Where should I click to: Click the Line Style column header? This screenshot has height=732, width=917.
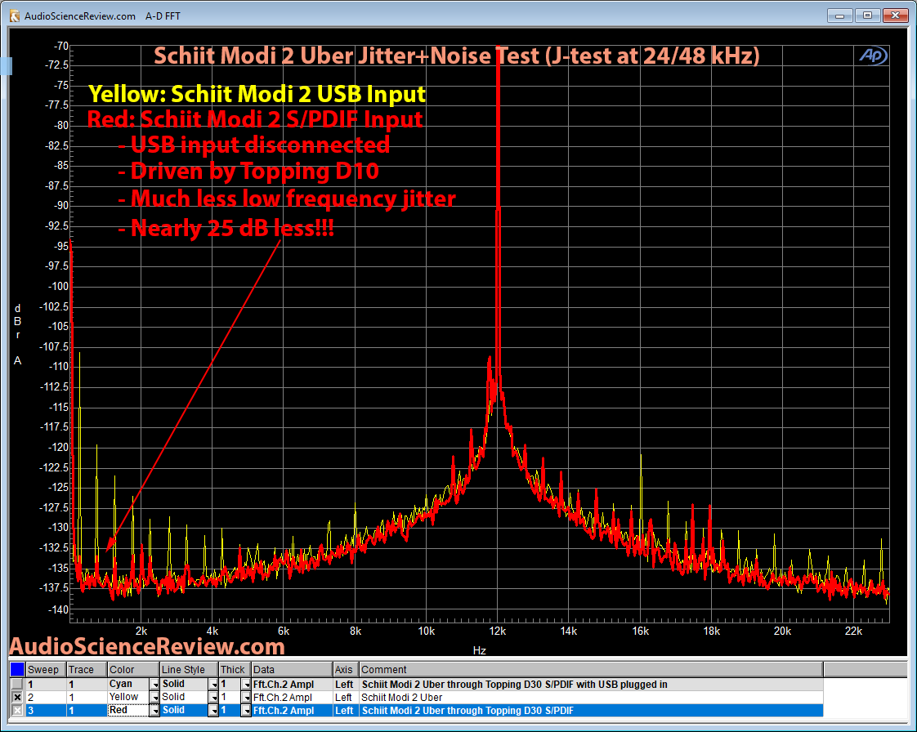[x=189, y=669]
